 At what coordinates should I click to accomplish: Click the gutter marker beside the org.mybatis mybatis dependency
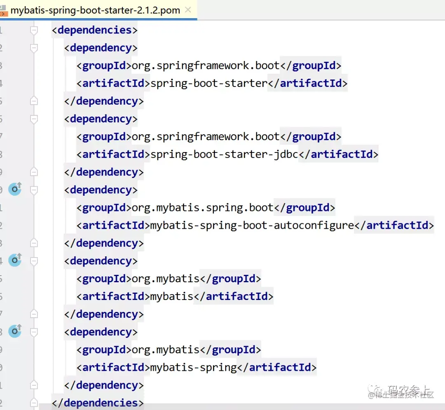pos(15,260)
